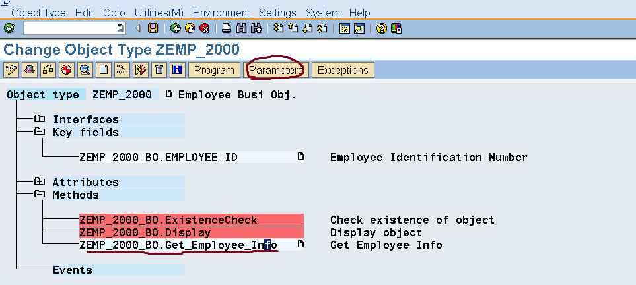
Task: Collapse the command field with the triangle arrow
Action: click(138, 28)
